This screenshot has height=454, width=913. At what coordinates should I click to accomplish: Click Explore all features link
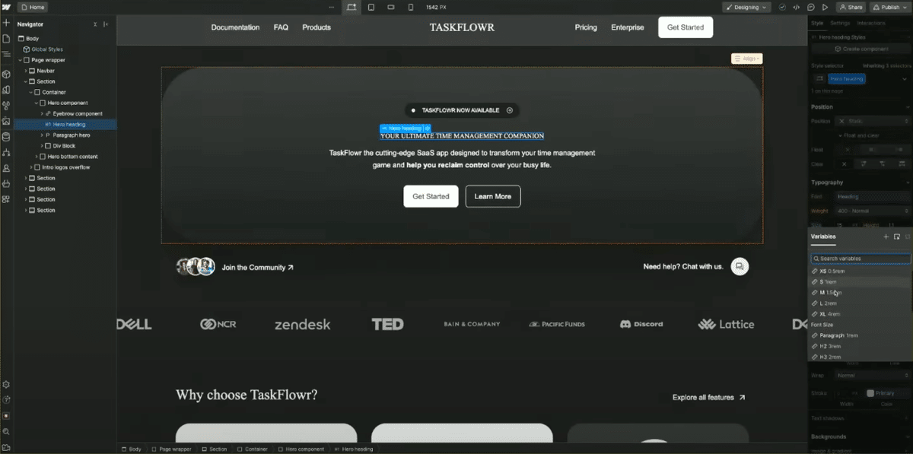click(708, 397)
